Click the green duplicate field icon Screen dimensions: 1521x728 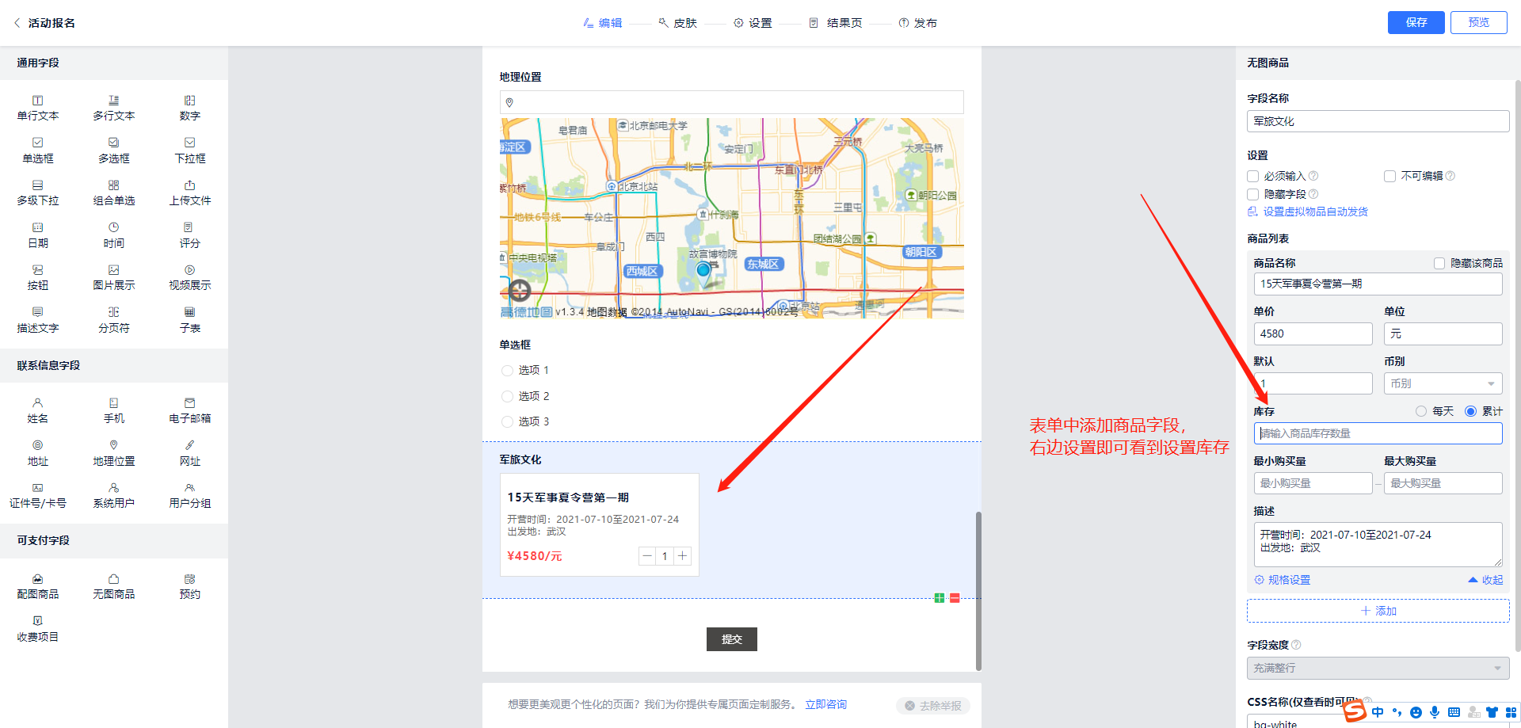pyautogui.click(x=939, y=598)
